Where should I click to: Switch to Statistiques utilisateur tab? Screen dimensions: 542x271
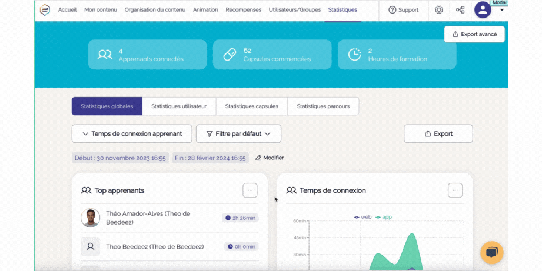tap(179, 106)
